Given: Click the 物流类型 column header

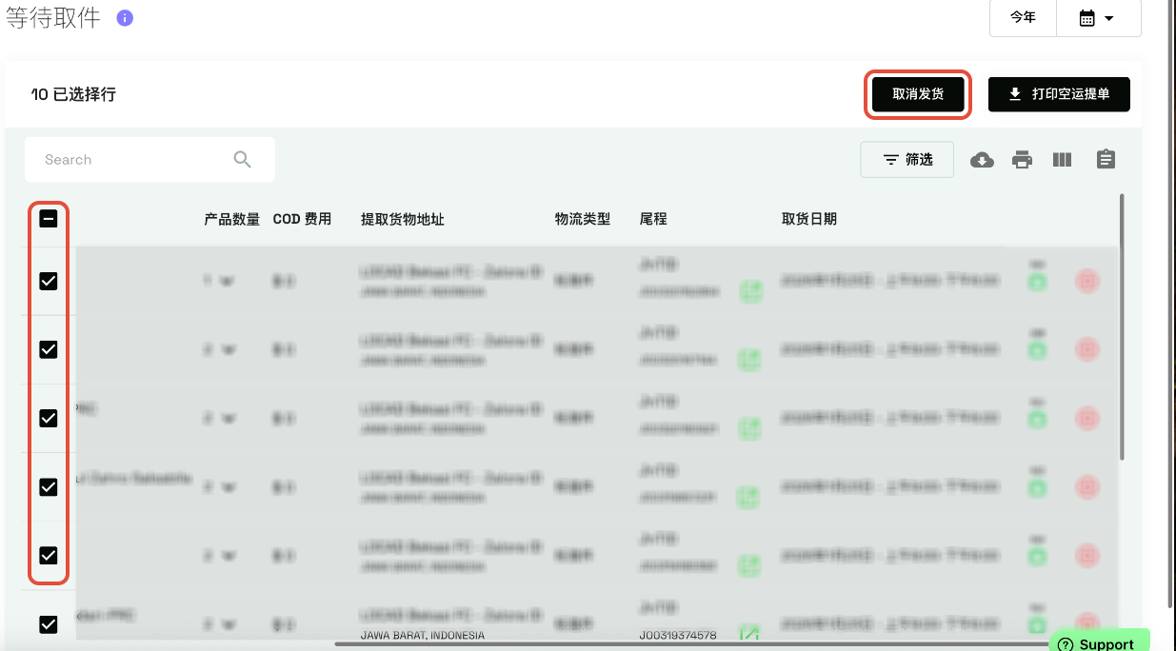Looking at the screenshot, I should tap(583, 219).
